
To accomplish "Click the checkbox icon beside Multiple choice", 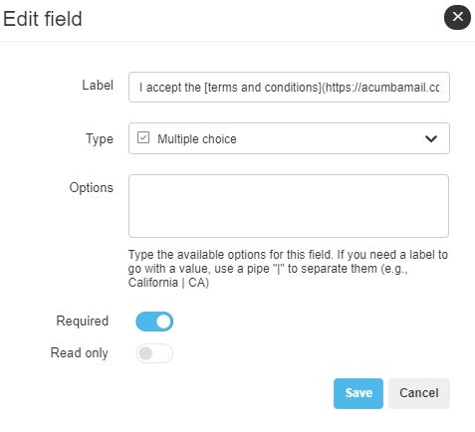I will point(143,137).
